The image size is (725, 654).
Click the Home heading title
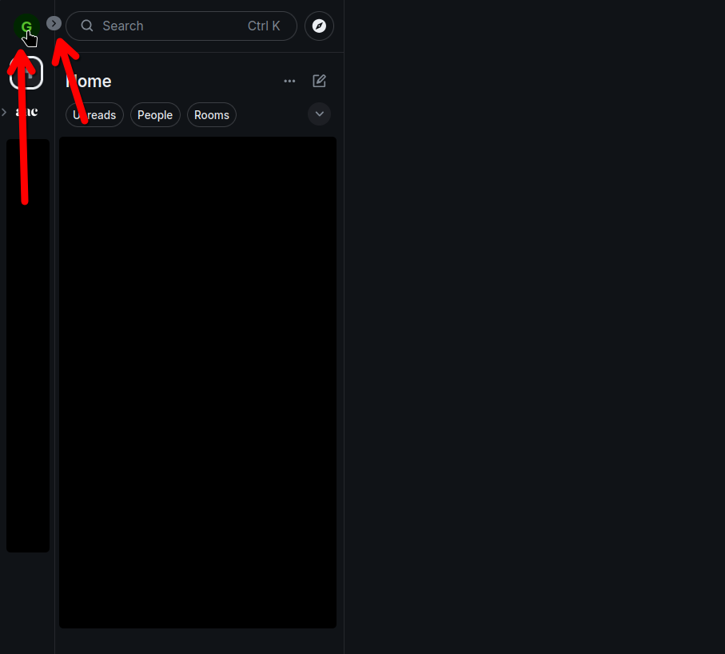(89, 82)
